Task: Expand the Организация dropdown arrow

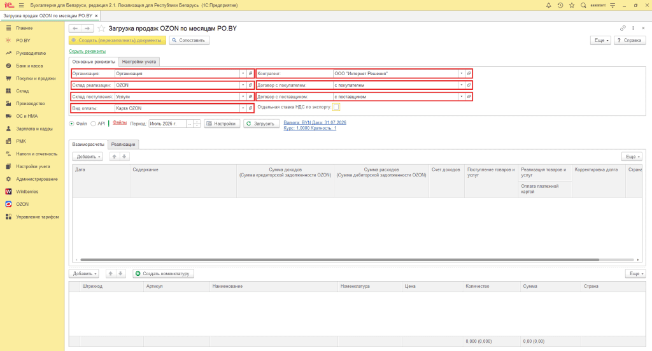Action: click(x=243, y=74)
